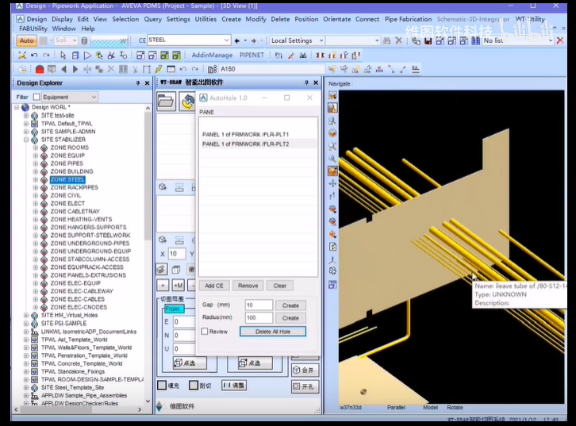Toggle the 剖切 checkbox

click(x=194, y=386)
